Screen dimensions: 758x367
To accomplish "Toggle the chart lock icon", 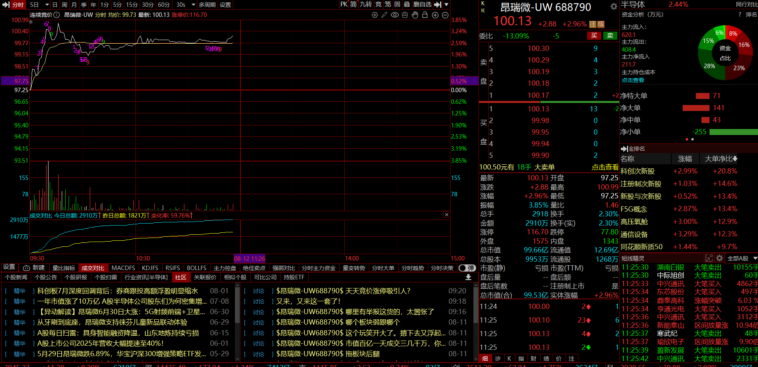I will pyautogui.click(x=425, y=15).
